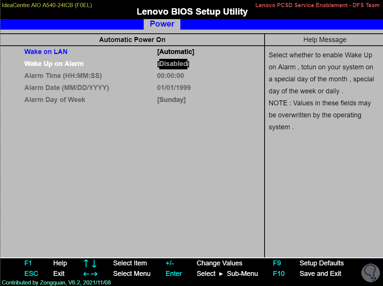Select the Wake on LAN setting
The image size is (383, 286).
point(46,51)
